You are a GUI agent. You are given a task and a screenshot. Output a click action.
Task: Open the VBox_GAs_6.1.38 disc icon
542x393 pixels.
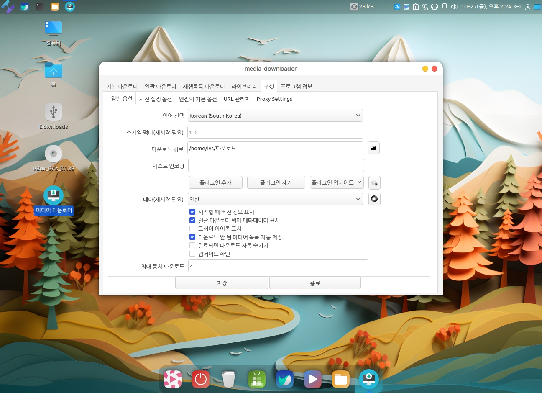click(54, 154)
